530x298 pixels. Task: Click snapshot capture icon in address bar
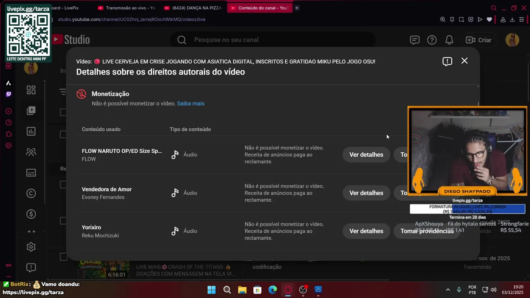(x=461, y=19)
